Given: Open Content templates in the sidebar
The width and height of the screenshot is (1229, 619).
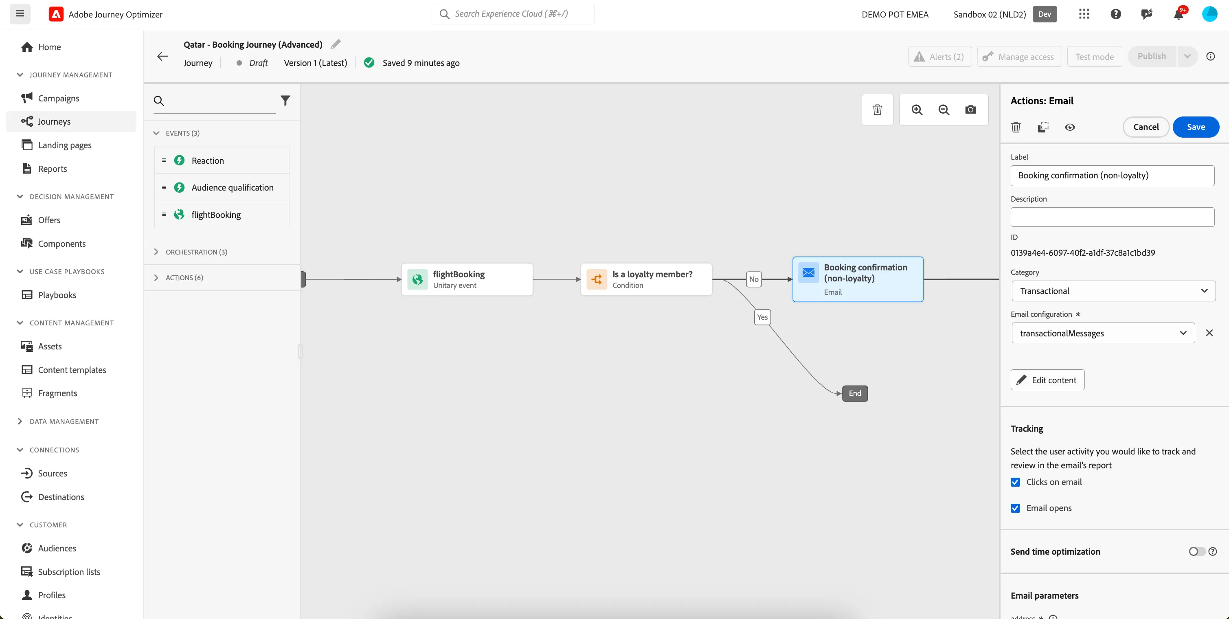Looking at the screenshot, I should click(72, 370).
